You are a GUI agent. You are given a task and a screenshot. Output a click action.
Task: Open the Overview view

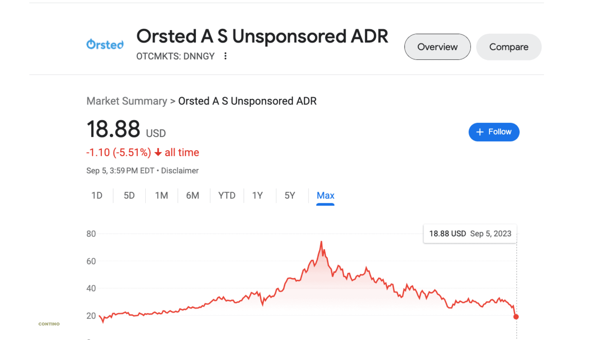pyautogui.click(x=437, y=47)
